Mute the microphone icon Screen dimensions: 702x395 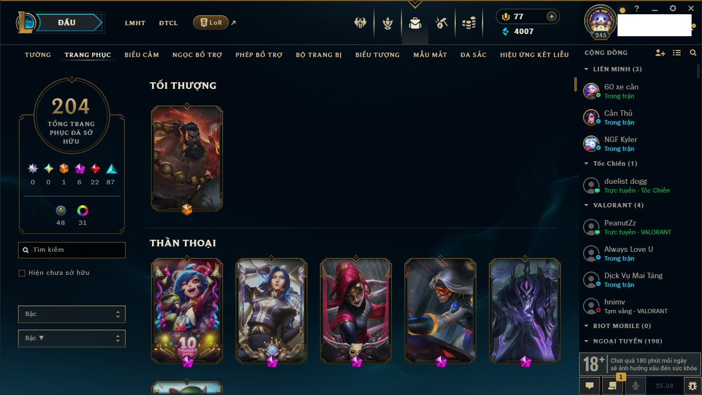[636, 386]
